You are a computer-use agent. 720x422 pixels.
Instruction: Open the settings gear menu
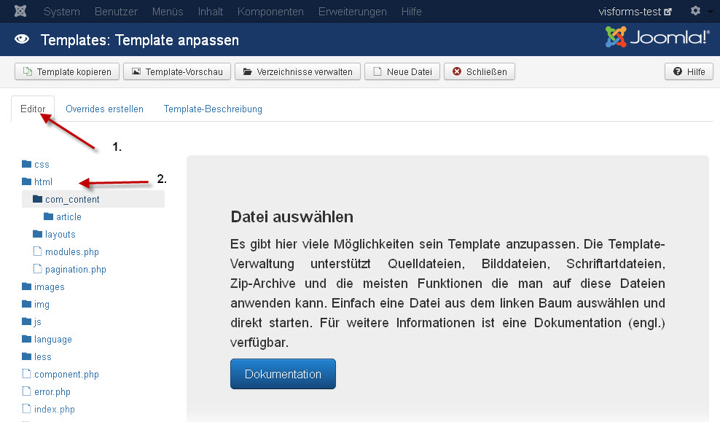tap(695, 11)
